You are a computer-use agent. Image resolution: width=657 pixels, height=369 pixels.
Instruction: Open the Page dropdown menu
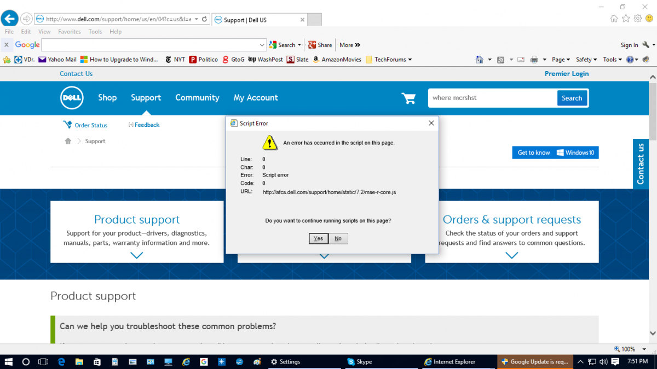pyautogui.click(x=561, y=60)
